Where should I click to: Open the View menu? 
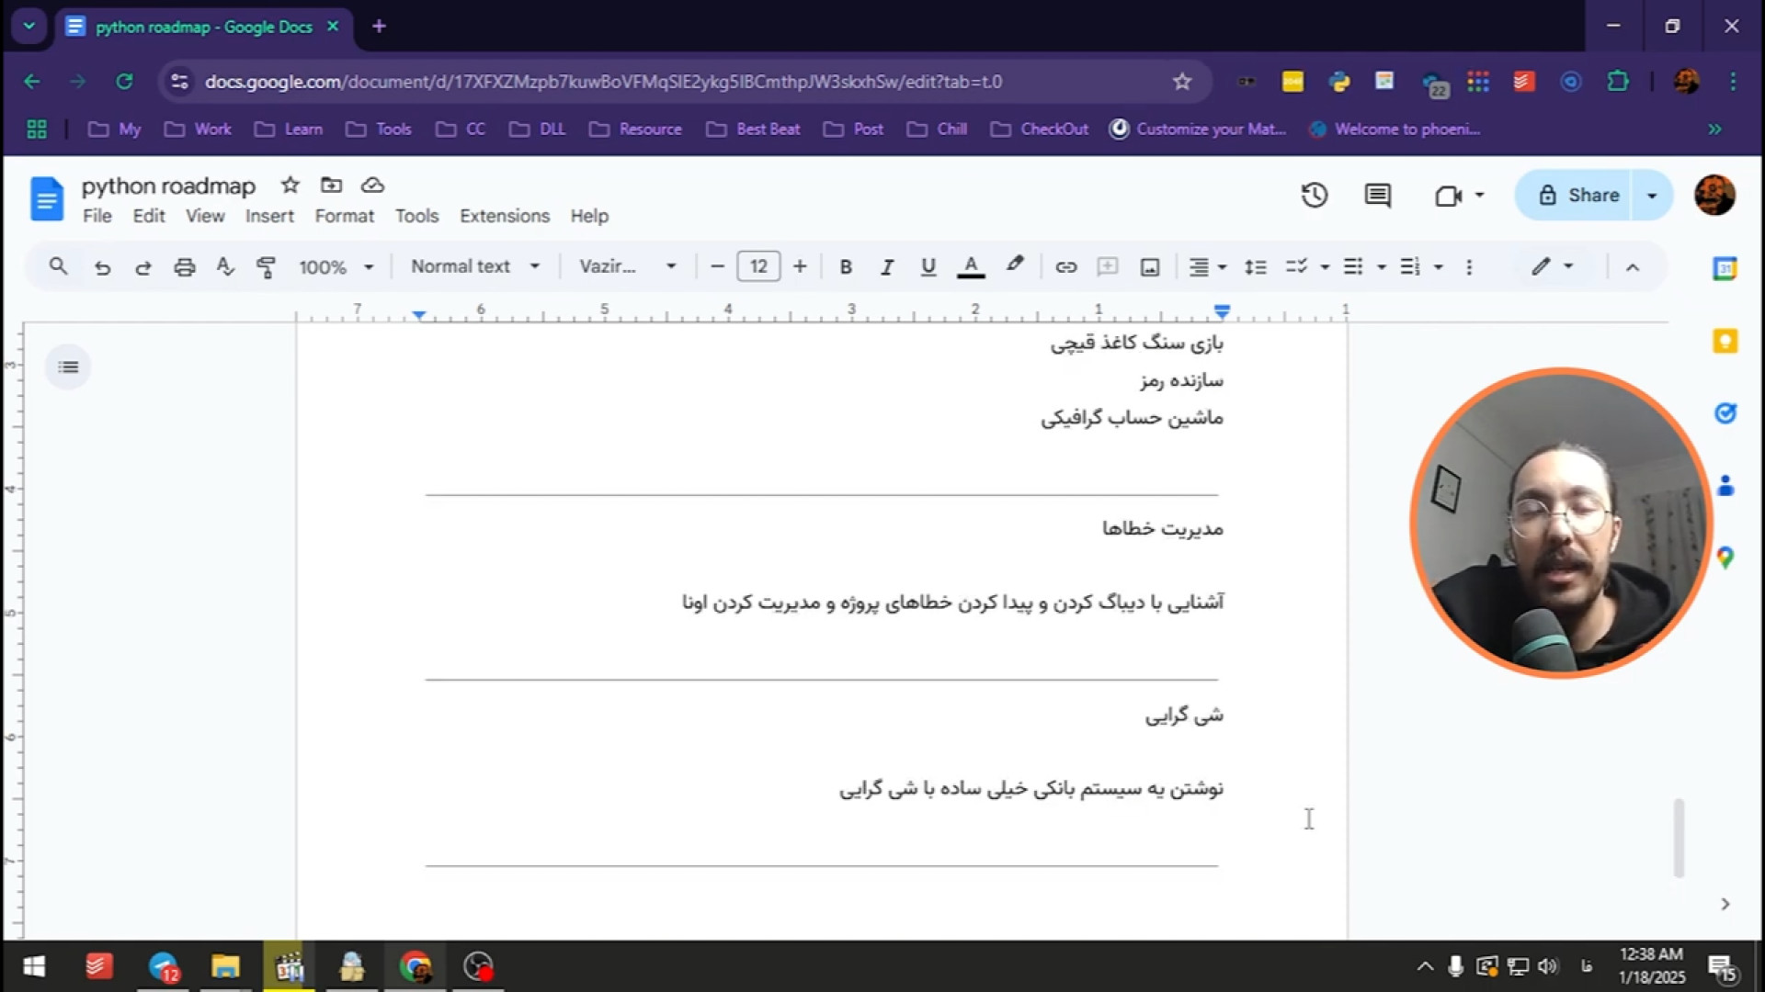(204, 216)
